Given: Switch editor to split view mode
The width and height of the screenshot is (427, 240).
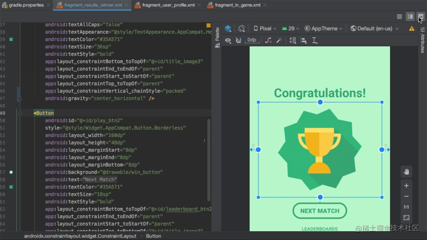Looking at the screenshot, I should click(409, 16).
